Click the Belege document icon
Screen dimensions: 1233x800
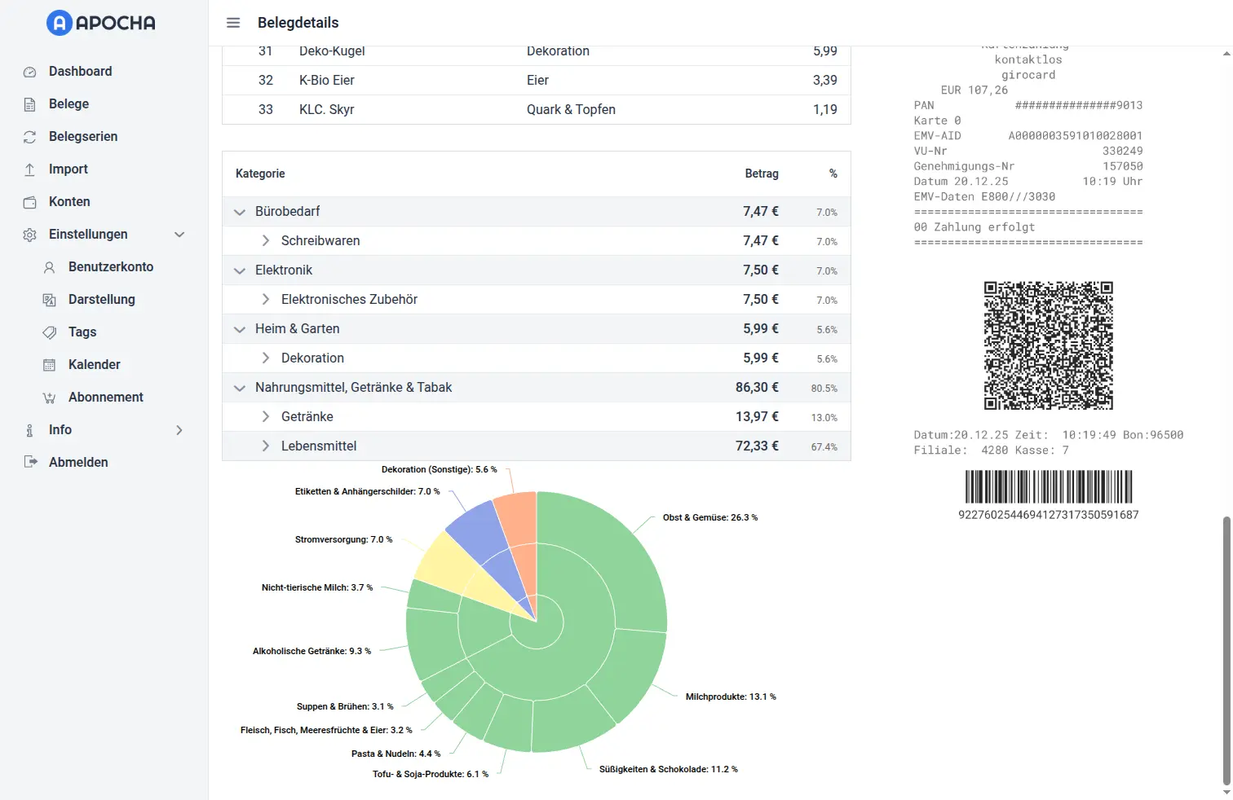click(30, 104)
